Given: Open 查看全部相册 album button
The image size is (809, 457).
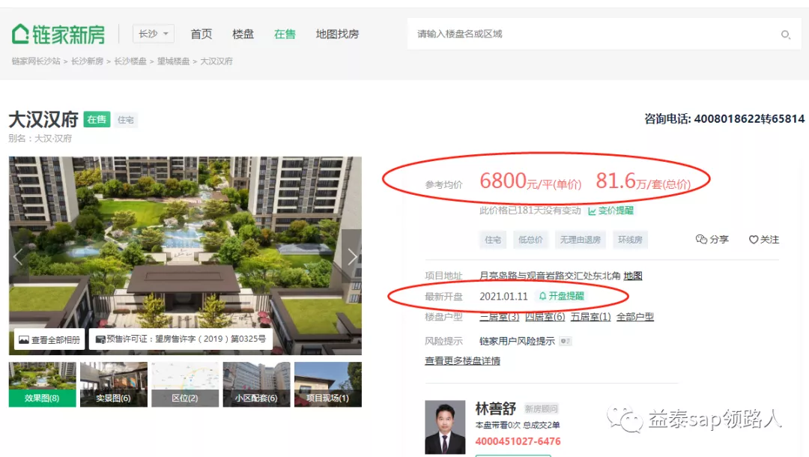Looking at the screenshot, I should click(49, 339).
